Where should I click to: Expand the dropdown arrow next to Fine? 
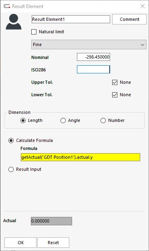point(143,45)
